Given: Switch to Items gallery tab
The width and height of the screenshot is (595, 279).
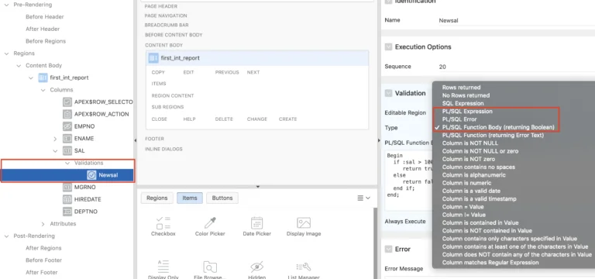Looking at the screenshot, I should pos(190,198).
